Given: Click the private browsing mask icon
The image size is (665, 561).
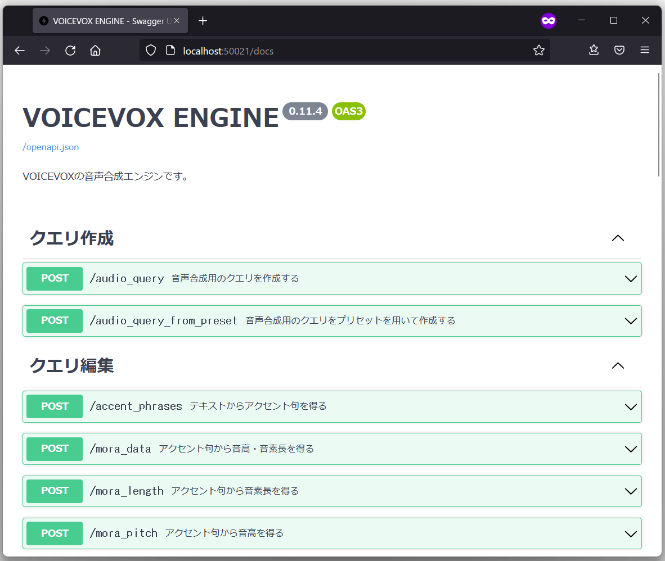Looking at the screenshot, I should tap(549, 21).
